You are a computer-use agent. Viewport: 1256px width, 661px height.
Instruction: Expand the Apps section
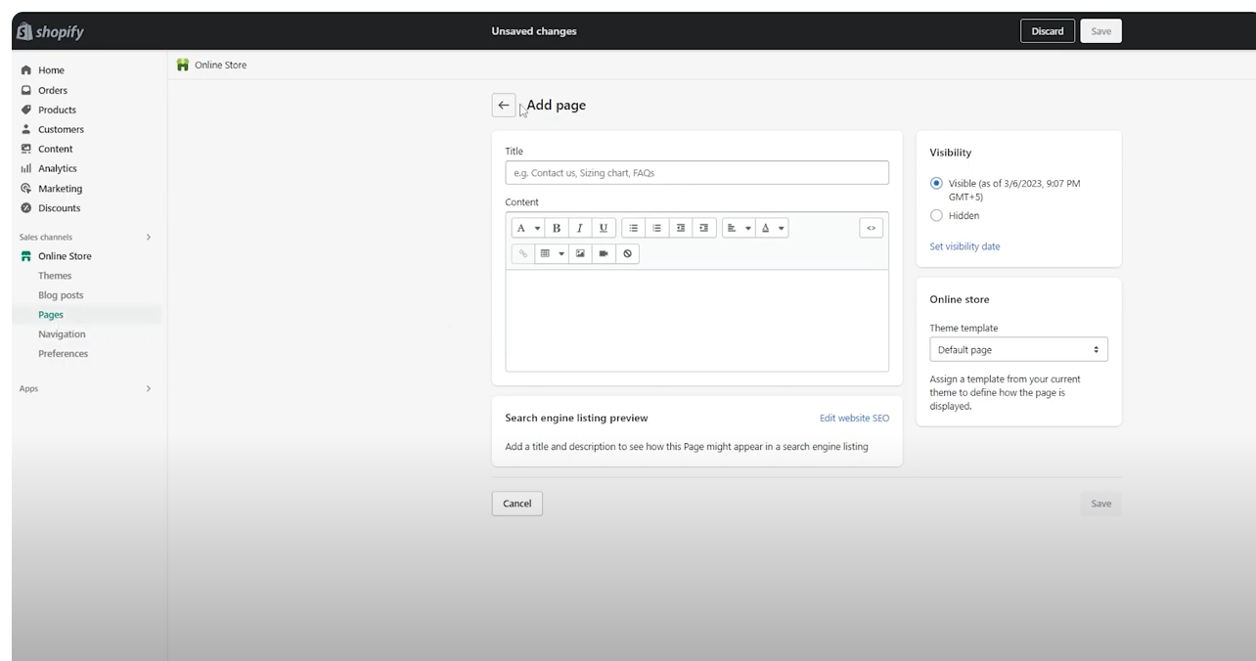click(x=149, y=388)
